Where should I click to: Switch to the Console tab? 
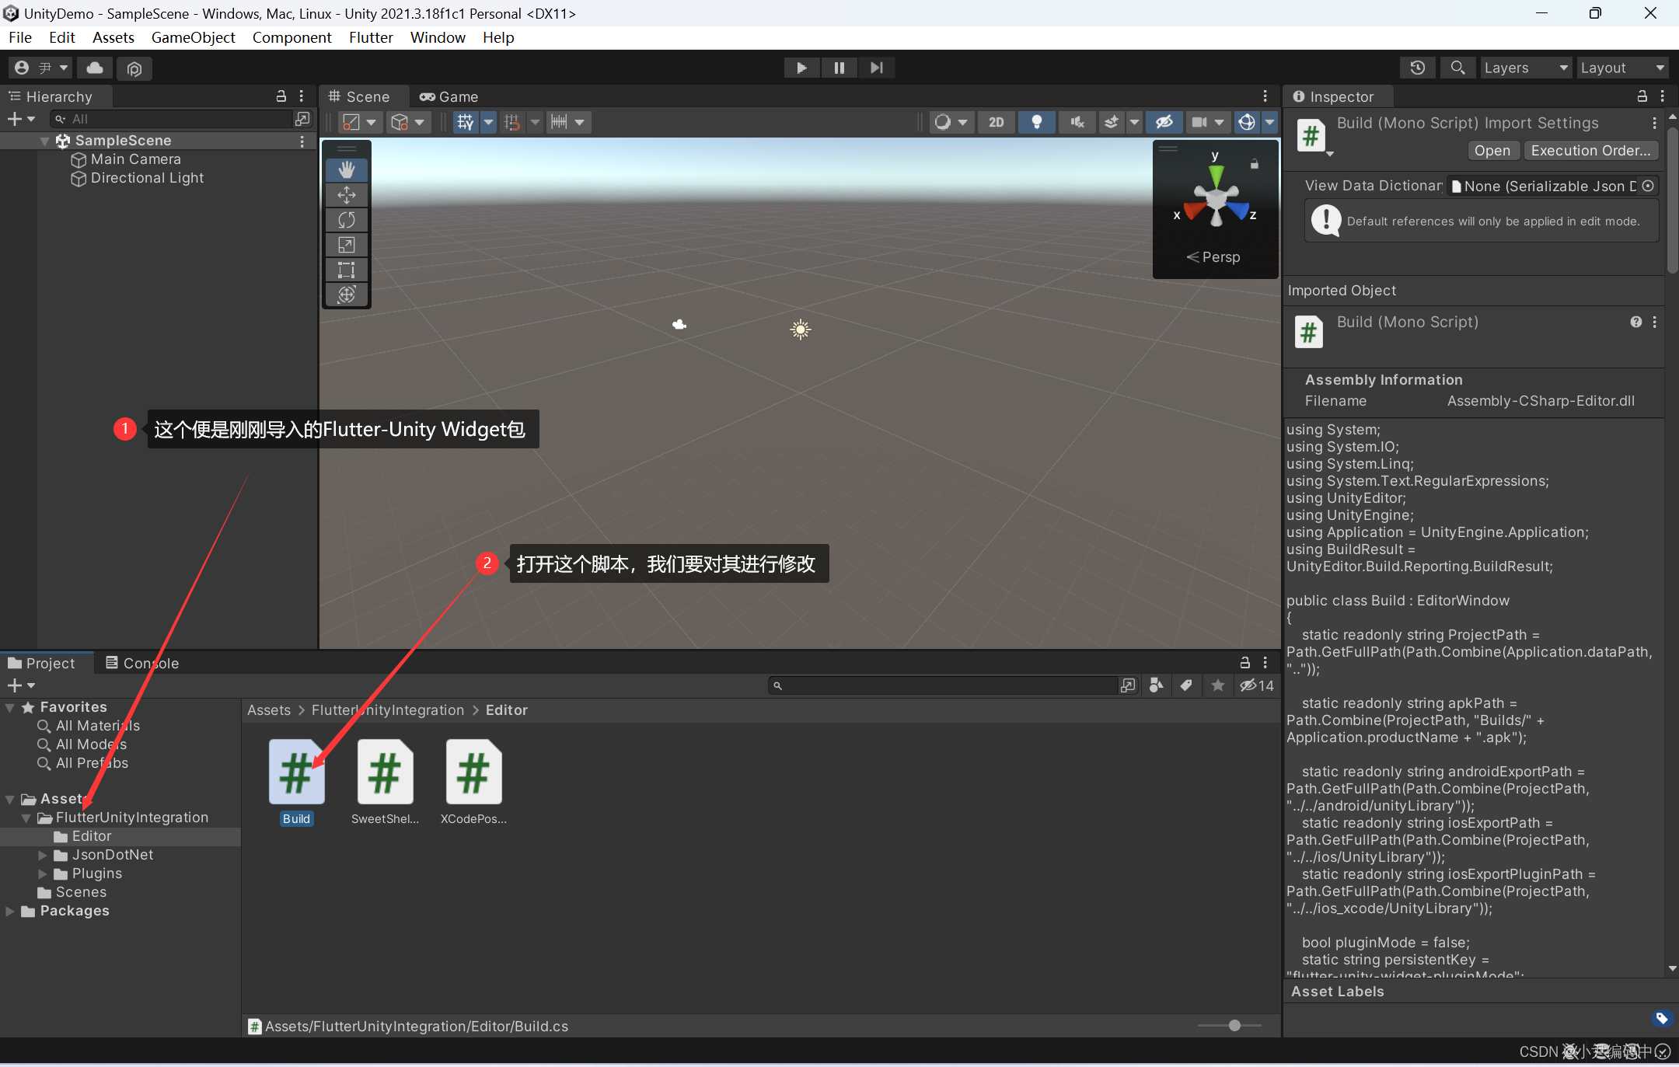point(142,663)
